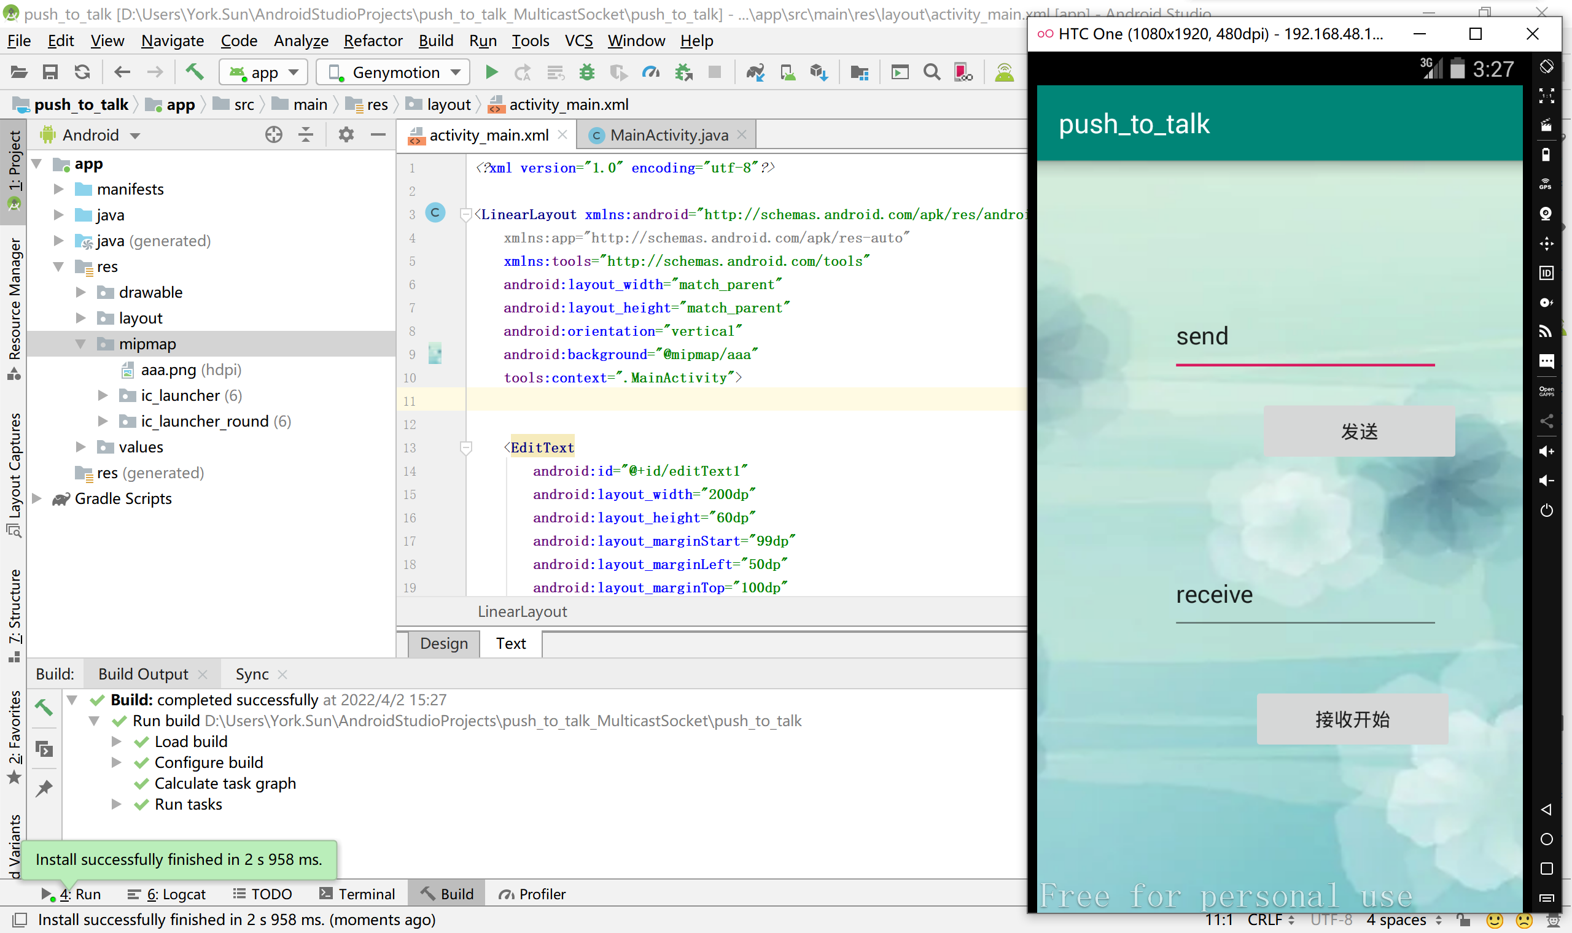Toggle pin tab in Build panel
Image resolution: width=1572 pixels, height=933 pixels.
44,788
